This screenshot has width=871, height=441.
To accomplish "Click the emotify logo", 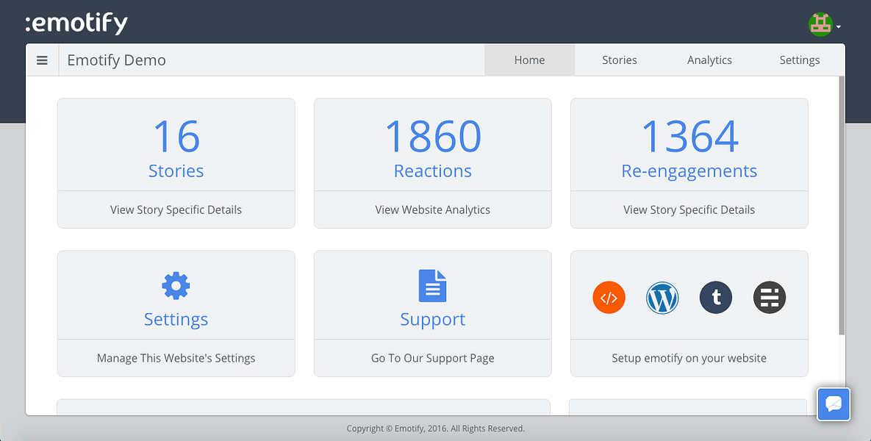I will (76, 24).
